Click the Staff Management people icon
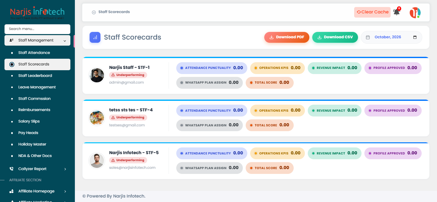The height and width of the screenshot is (202, 437). (x=12, y=40)
